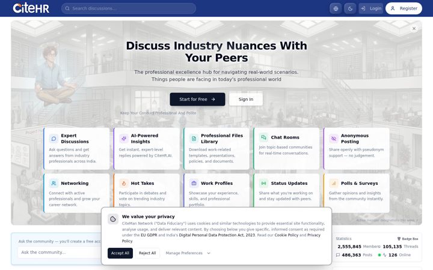Click the Chat Rooms heading
The height and width of the screenshot is (270, 433).
[x=285, y=137]
